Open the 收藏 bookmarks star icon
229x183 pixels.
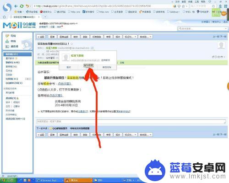(16, 12)
